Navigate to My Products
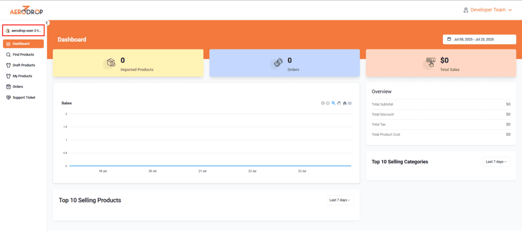Image resolution: width=522 pixels, height=233 pixels. coord(22,76)
